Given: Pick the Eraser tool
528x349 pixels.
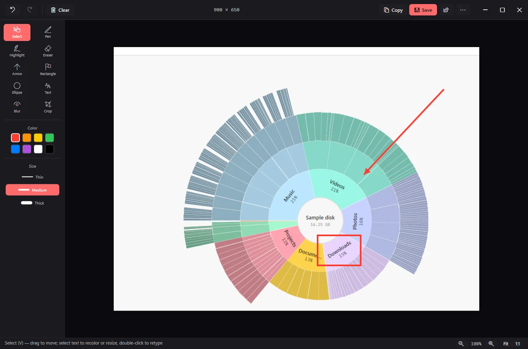Looking at the screenshot, I should pyautogui.click(x=48, y=51).
